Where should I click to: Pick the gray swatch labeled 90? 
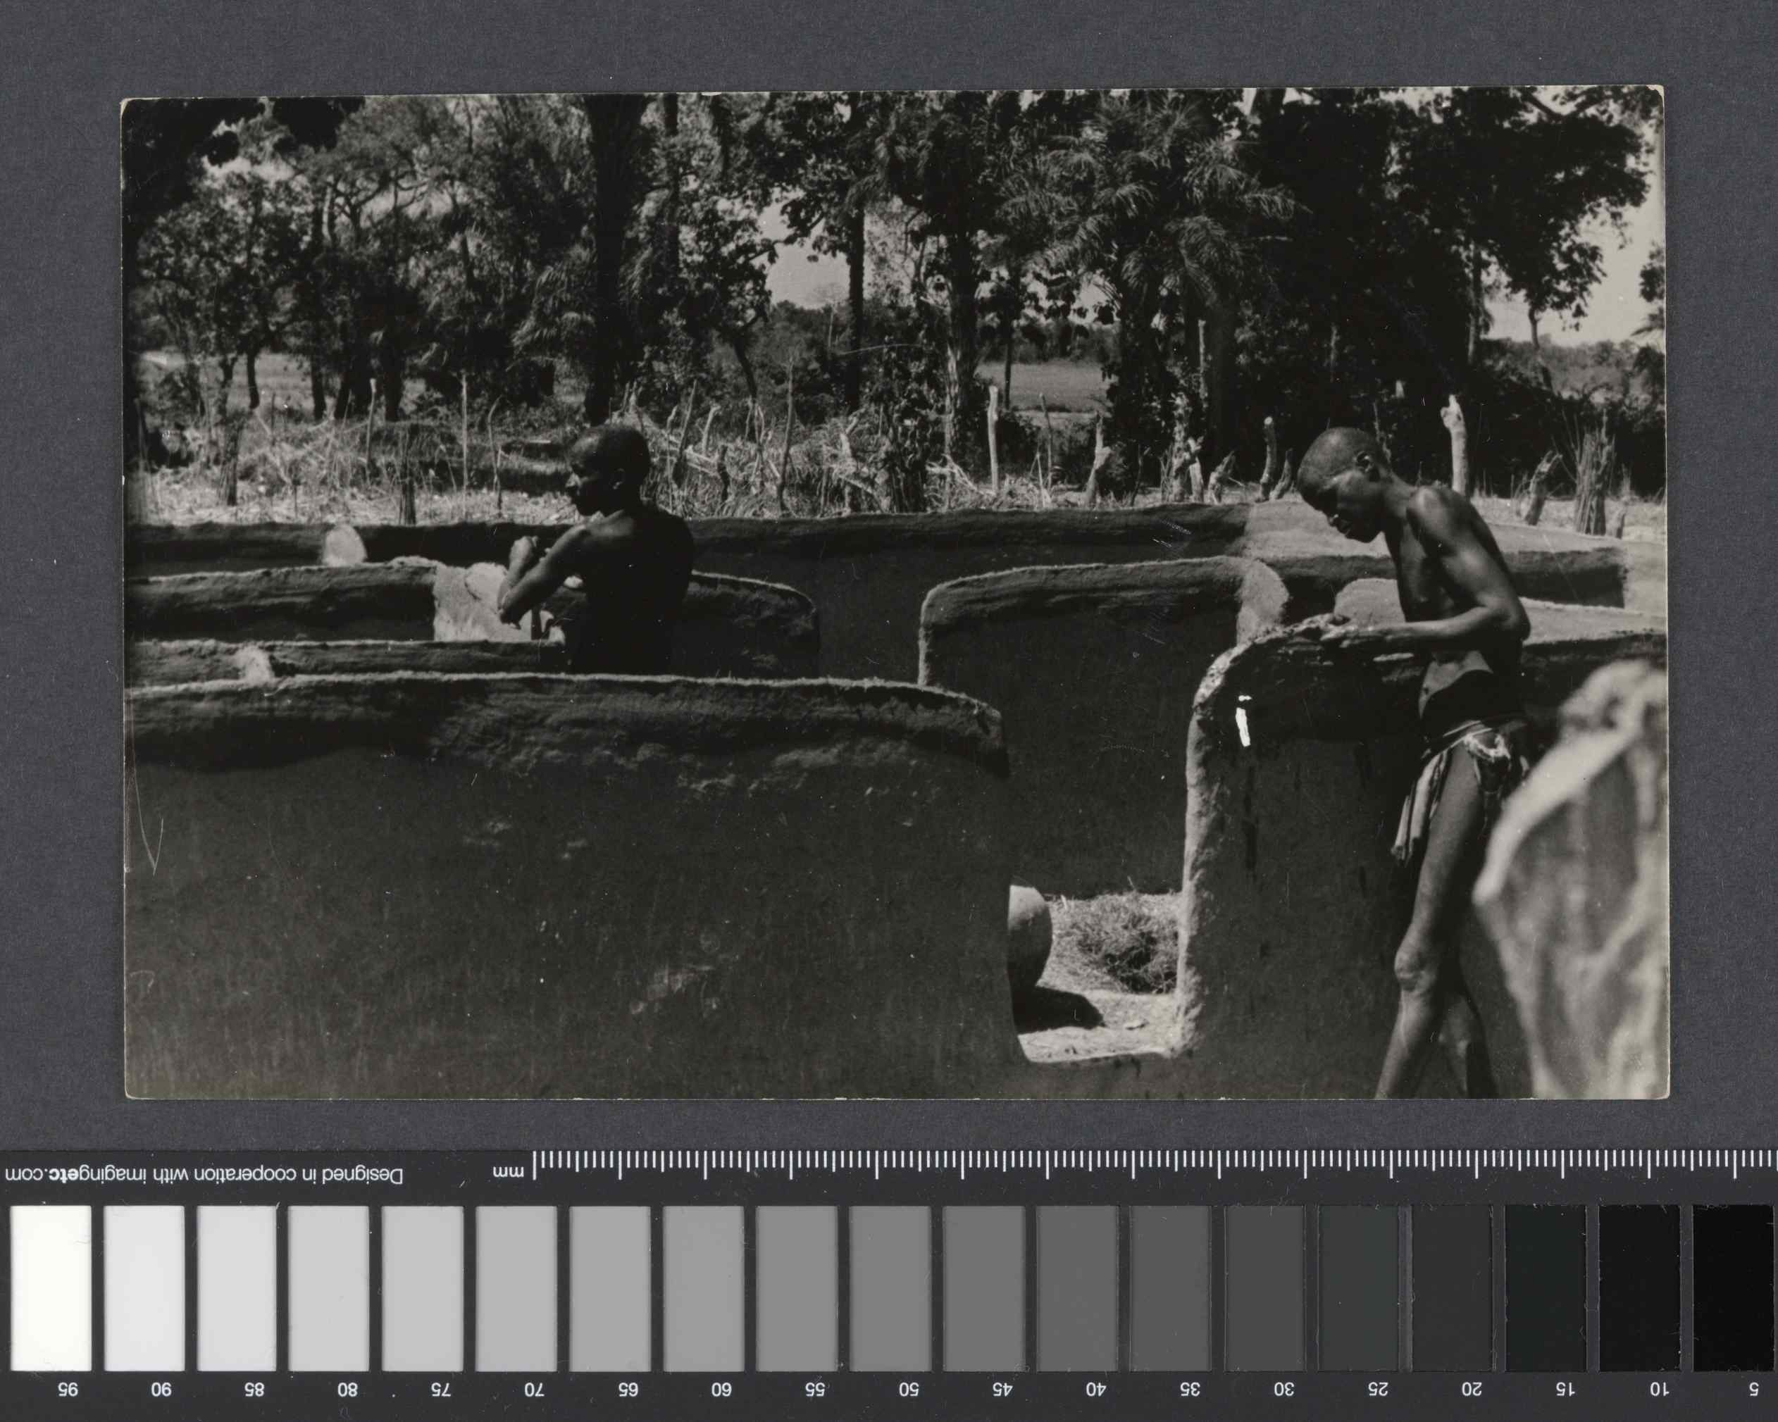coord(144,1287)
